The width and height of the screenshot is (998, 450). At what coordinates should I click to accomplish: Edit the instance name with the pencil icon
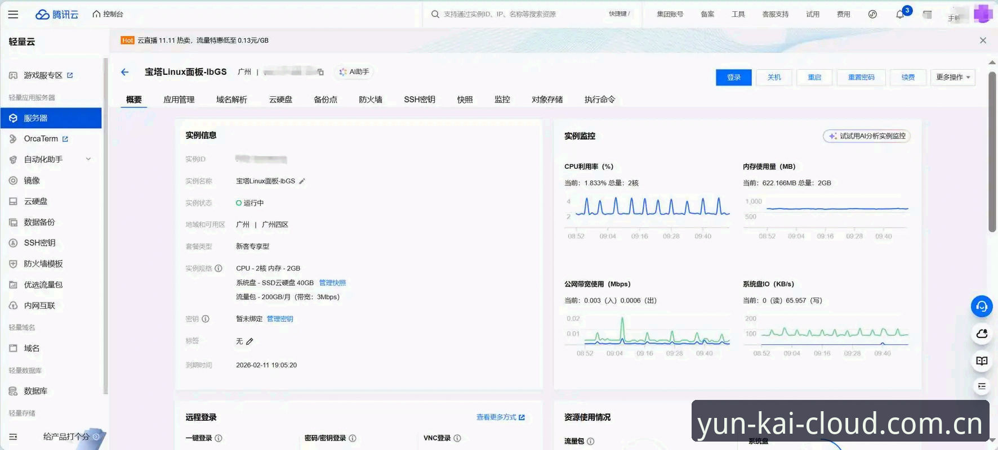point(302,181)
